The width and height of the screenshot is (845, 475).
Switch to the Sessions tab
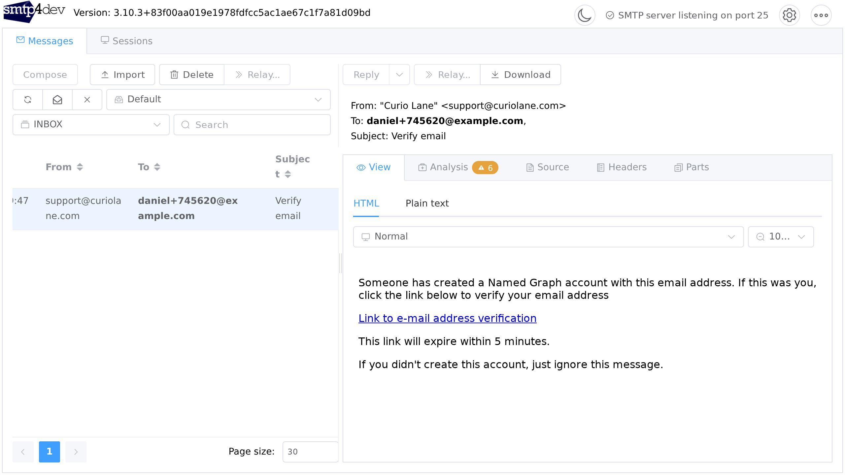(x=127, y=41)
